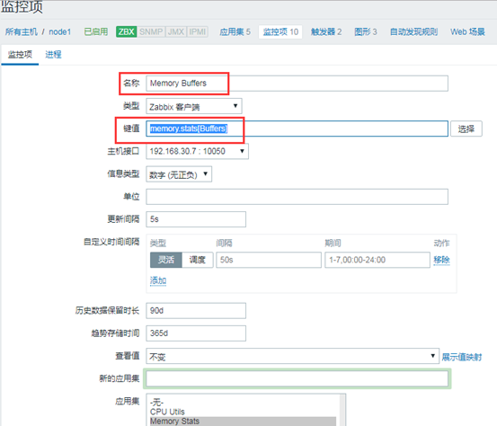Switch to the 进程 tab

[53, 55]
